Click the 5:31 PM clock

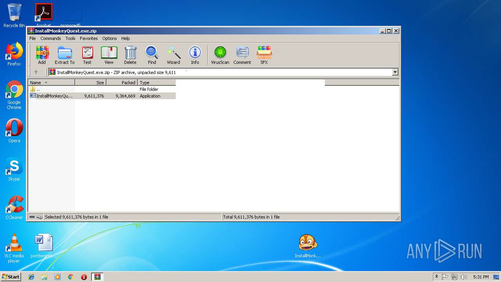click(x=481, y=277)
